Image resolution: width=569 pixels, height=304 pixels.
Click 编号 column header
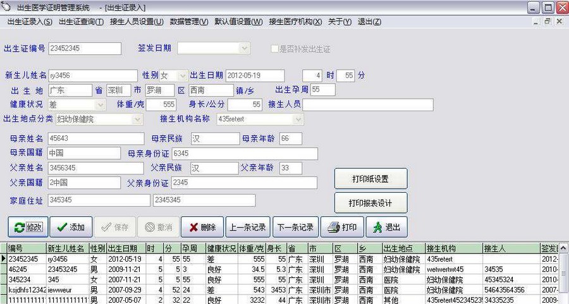[x=27, y=248]
